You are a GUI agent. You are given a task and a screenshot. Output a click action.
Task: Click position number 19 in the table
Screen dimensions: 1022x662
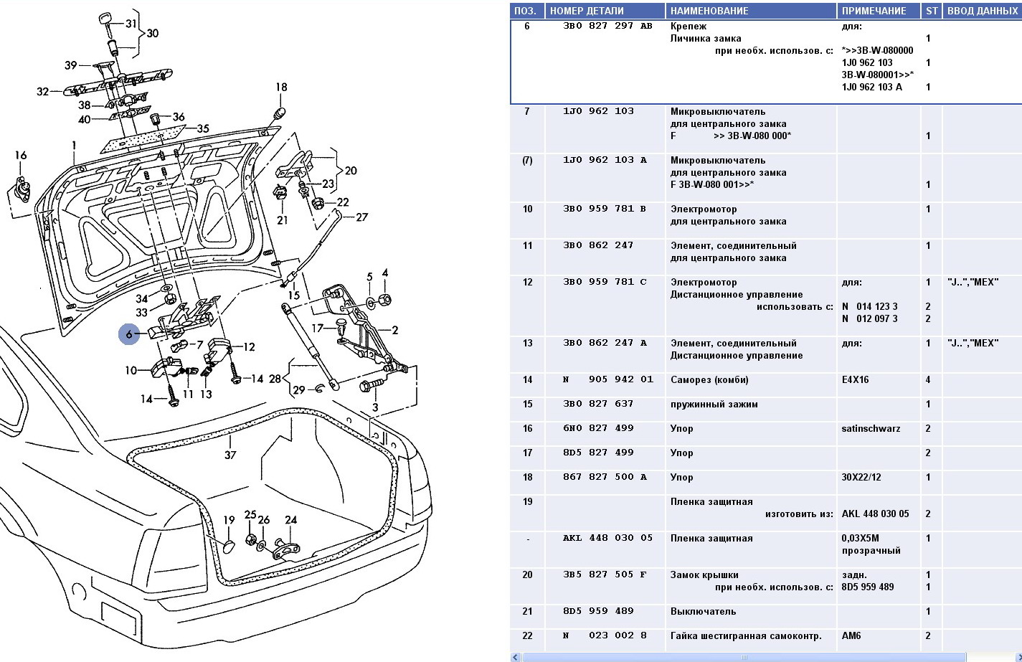click(528, 502)
